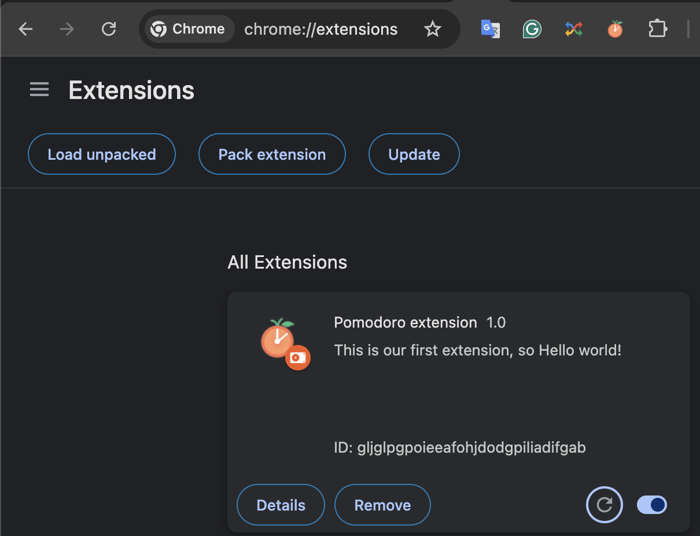Click the browser forward arrow
Screen dimensions: 700x536
pos(67,29)
